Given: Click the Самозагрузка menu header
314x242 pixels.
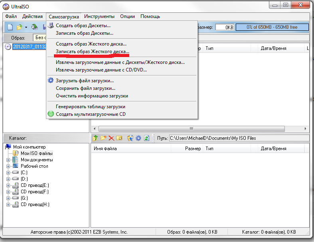Looking at the screenshot, I should [x=64, y=17].
